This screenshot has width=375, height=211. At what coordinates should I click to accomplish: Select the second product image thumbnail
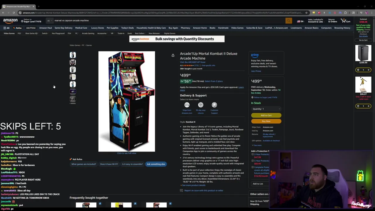73,62
